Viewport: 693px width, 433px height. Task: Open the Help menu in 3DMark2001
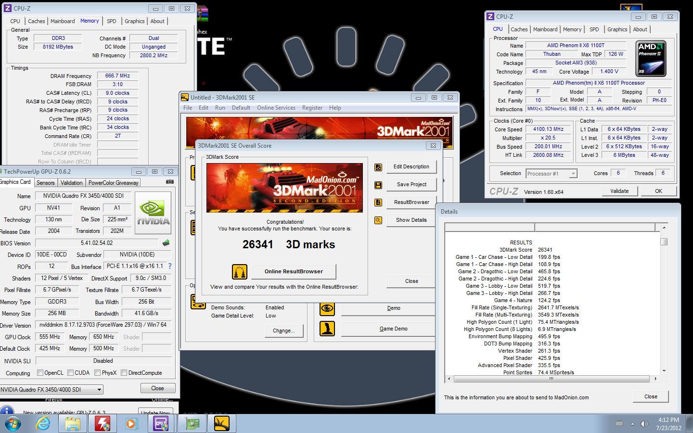click(335, 108)
